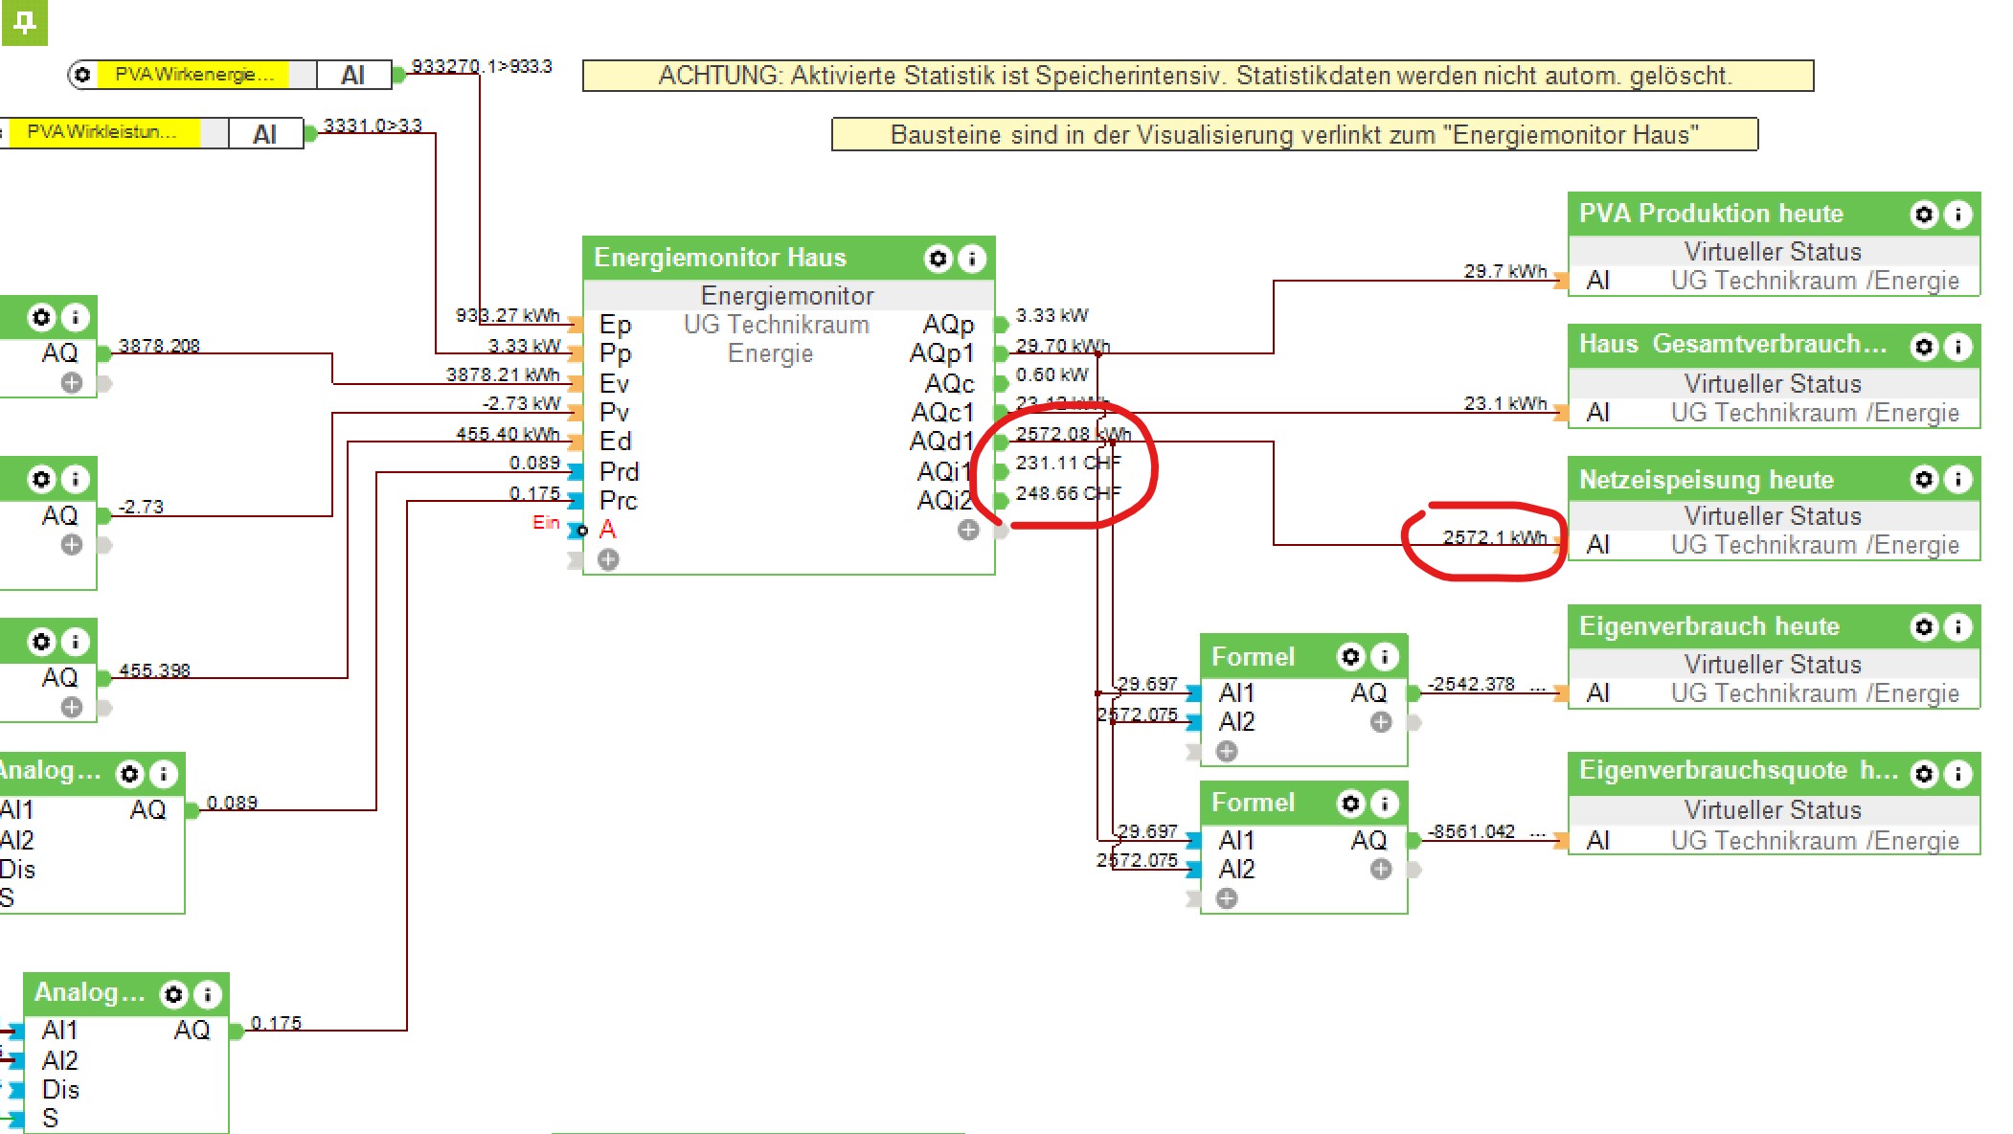The height and width of the screenshot is (1134, 2013).
Task: Add output plus on upper Formel block
Action: 1381,722
